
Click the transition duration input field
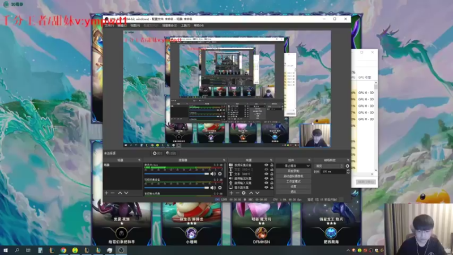pos(334,172)
